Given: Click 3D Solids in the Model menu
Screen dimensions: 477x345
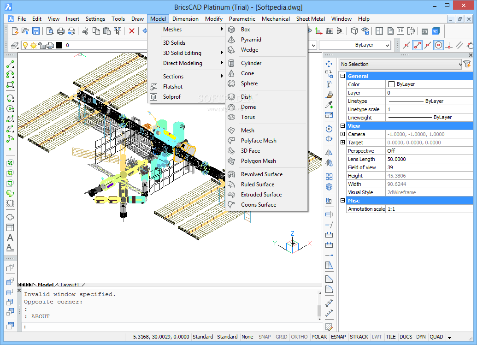Looking at the screenshot, I should click(x=186, y=42).
